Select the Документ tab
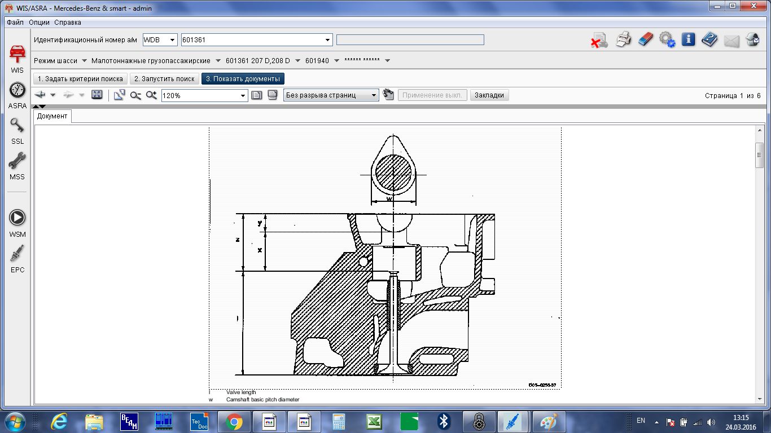This screenshot has height=433, width=771. click(x=52, y=116)
